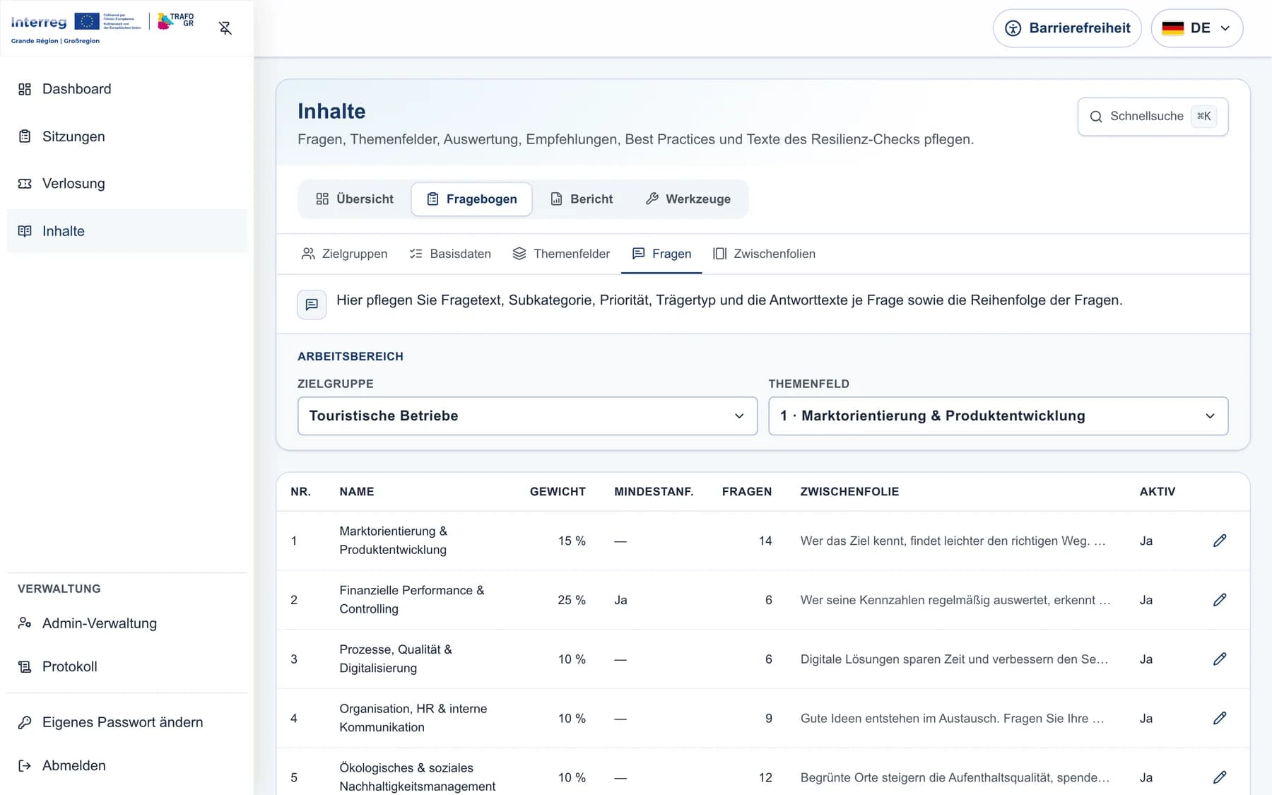Click the speech-bubble info icon beside hint
The width and height of the screenshot is (1272, 795).
click(x=312, y=305)
